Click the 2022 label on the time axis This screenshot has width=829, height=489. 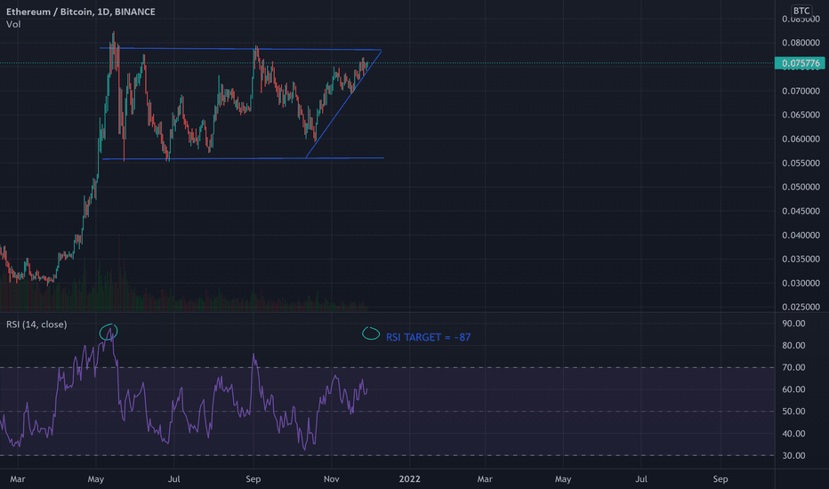410,479
